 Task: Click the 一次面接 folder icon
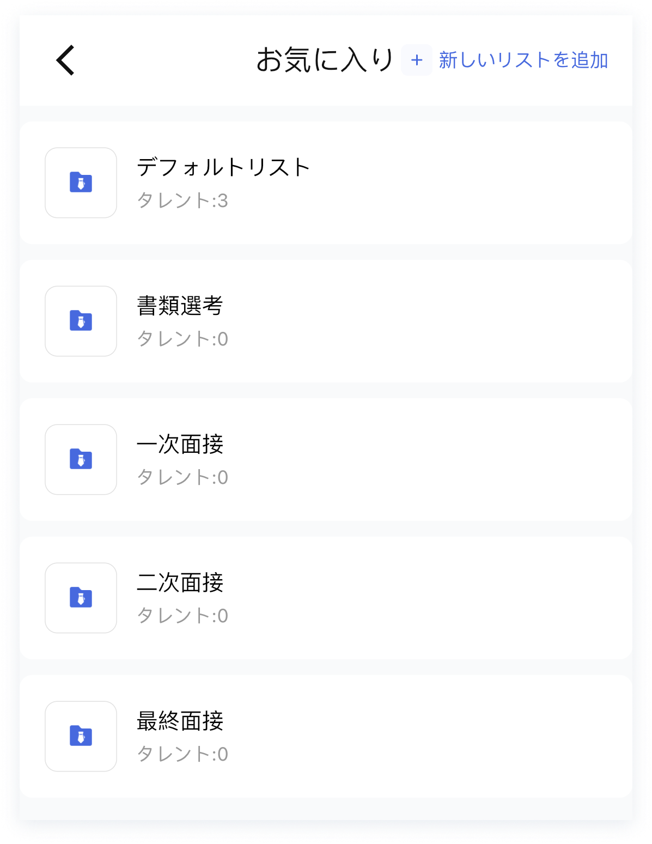(81, 459)
